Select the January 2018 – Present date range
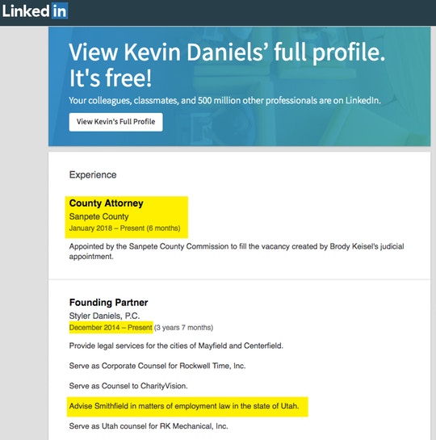 pyautogui.click(x=124, y=228)
